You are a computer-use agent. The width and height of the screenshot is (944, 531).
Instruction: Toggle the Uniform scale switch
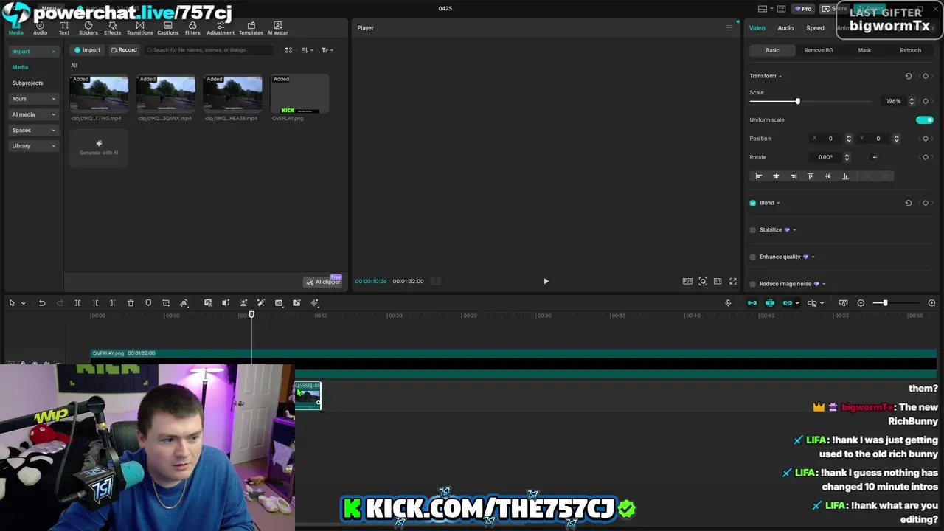pyautogui.click(x=925, y=119)
